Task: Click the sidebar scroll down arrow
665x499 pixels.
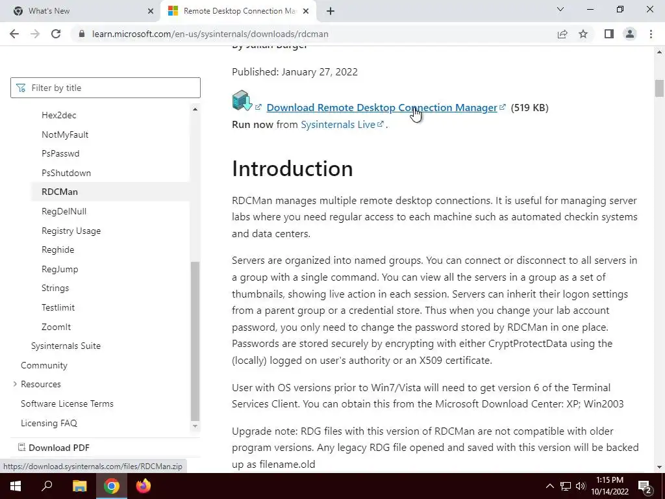Action: click(195, 426)
